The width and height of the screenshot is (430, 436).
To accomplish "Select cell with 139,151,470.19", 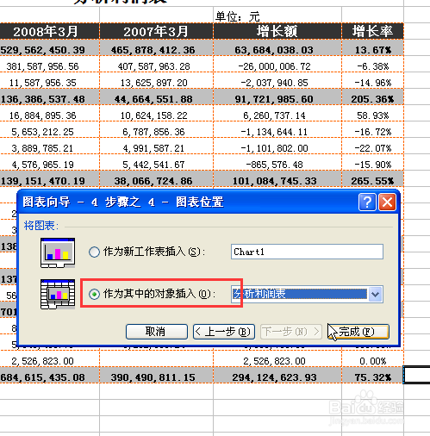I will click(50, 178).
